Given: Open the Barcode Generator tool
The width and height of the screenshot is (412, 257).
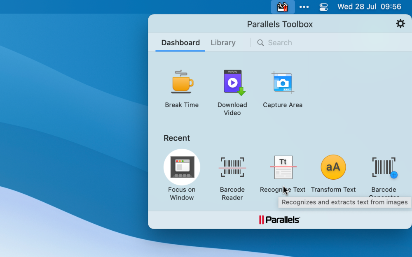Looking at the screenshot, I should (x=384, y=167).
